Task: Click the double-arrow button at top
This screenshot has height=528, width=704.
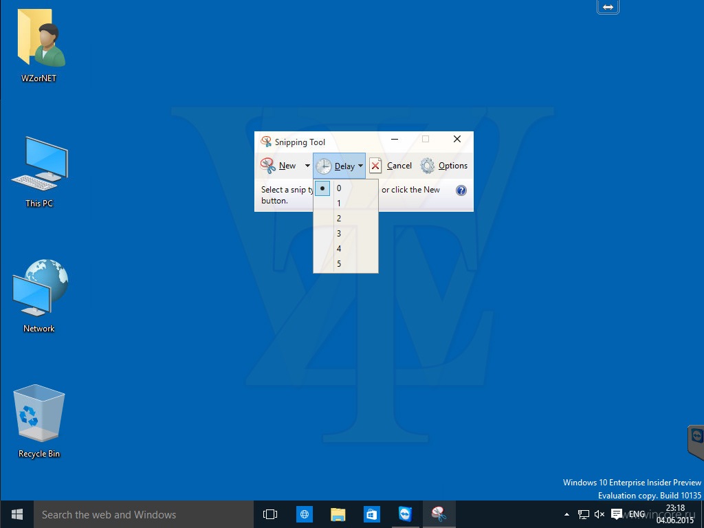Action: click(608, 7)
